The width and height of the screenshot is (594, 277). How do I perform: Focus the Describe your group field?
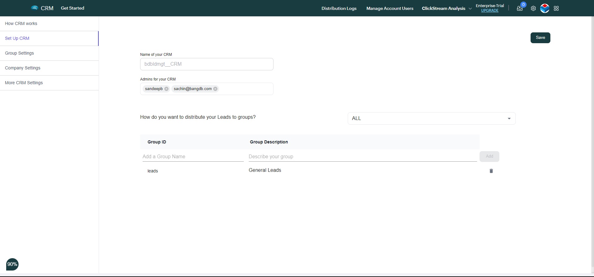363,157
